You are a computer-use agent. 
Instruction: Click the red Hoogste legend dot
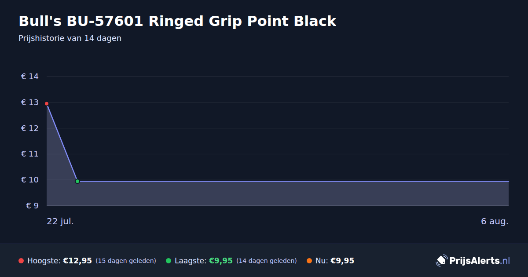(x=21, y=261)
